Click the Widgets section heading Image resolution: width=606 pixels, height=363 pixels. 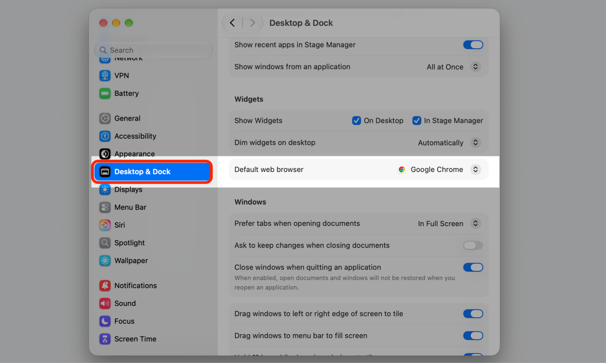[x=249, y=99]
